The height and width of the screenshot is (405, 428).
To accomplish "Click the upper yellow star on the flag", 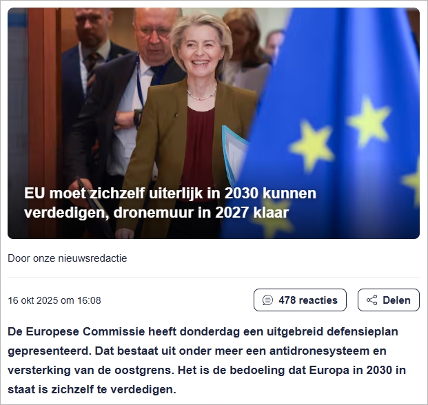I will [369, 122].
